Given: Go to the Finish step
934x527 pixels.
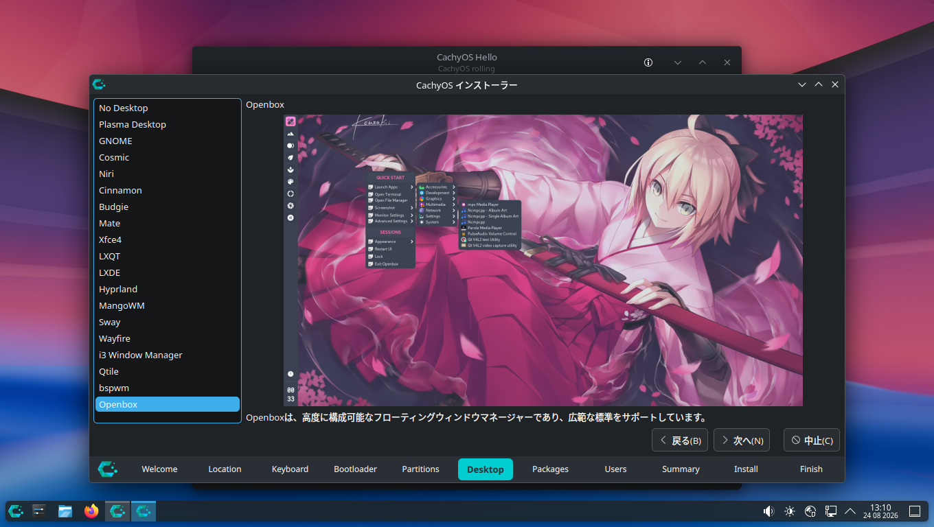Looking at the screenshot, I should click(811, 469).
